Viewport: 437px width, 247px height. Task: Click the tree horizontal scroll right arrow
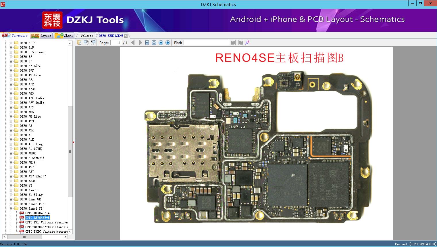pyautogui.click(x=66, y=237)
